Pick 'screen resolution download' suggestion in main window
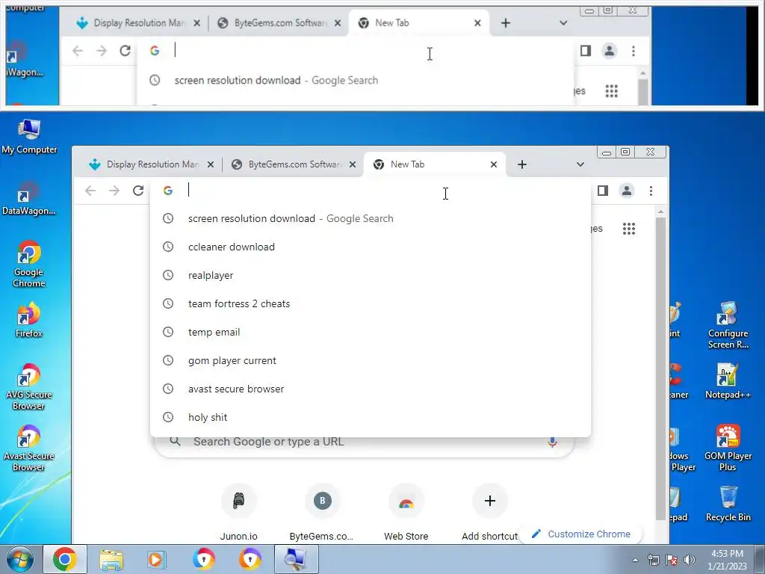This screenshot has width=765, height=574. 371,219
